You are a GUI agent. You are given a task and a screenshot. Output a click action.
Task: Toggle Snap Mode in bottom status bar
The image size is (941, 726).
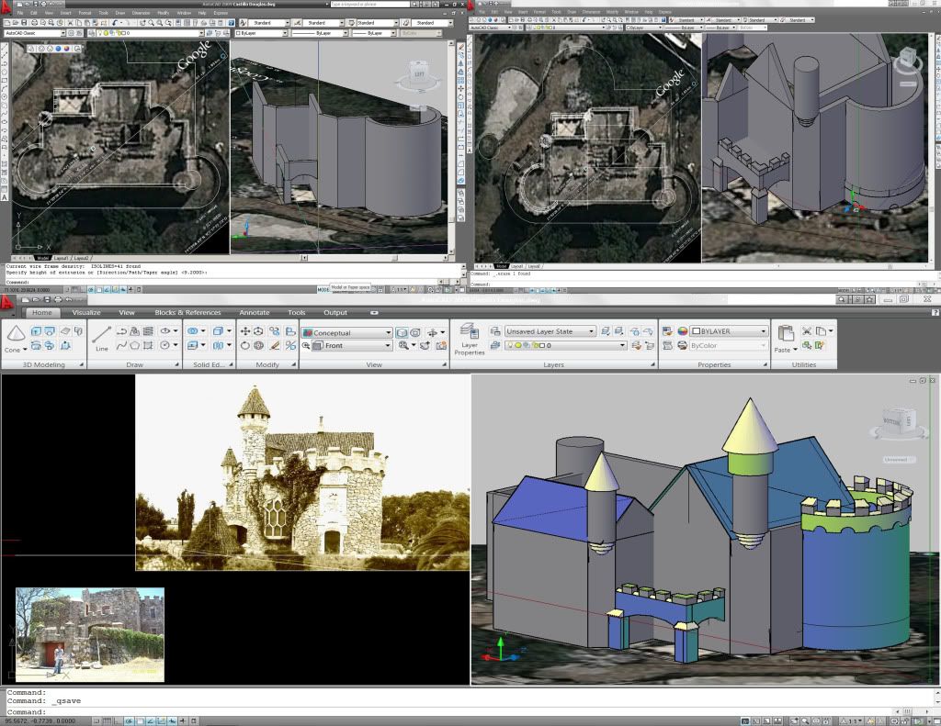tap(96, 721)
